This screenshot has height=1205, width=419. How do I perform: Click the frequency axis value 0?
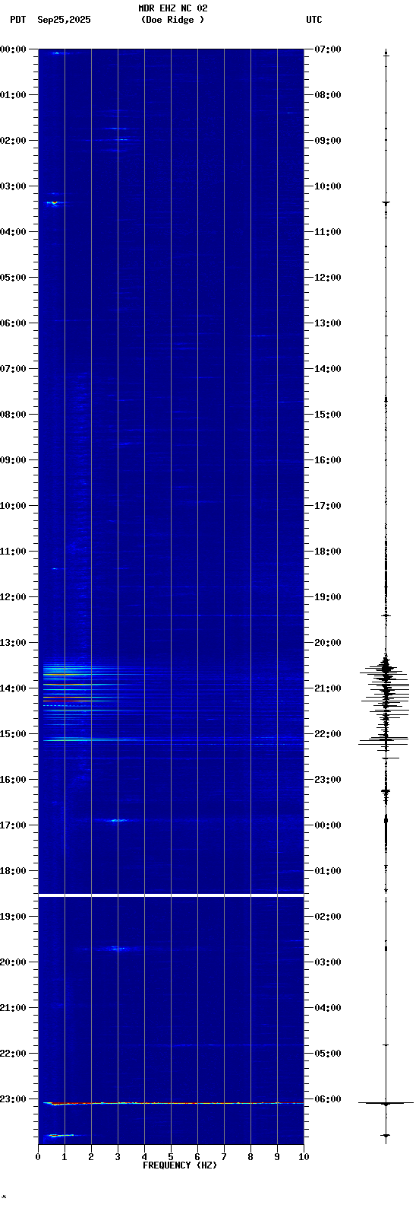click(38, 1158)
